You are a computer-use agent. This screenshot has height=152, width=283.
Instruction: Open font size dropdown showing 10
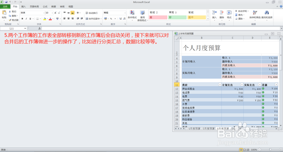click(x=52, y=13)
